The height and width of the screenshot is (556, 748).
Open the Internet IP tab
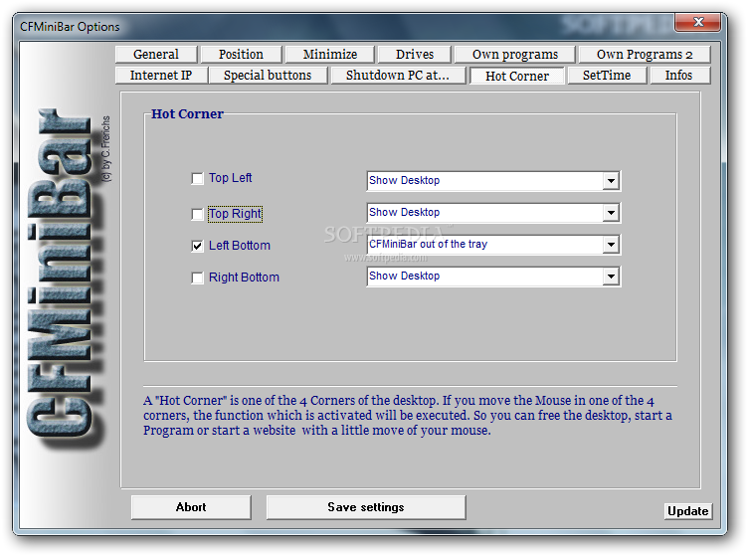coord(161,76)
